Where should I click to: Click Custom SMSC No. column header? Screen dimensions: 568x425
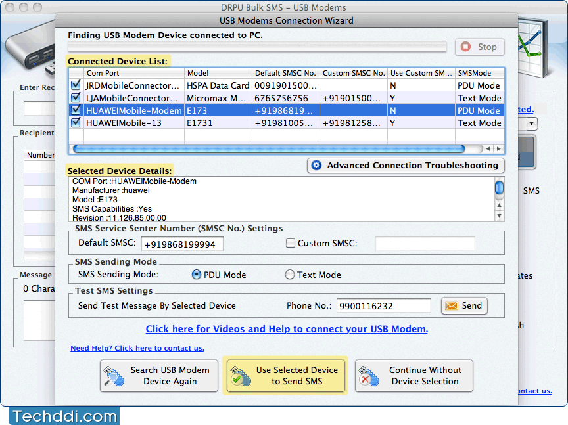(x=354, y=73)
